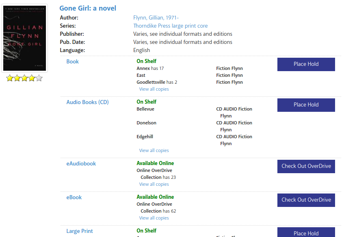View all copies of Audio Books (CD)
This screenshot has height=237, width=344.
point(154,150)
